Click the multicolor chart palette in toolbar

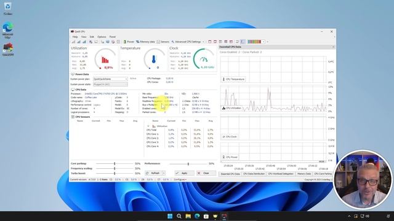click(254, 42)
